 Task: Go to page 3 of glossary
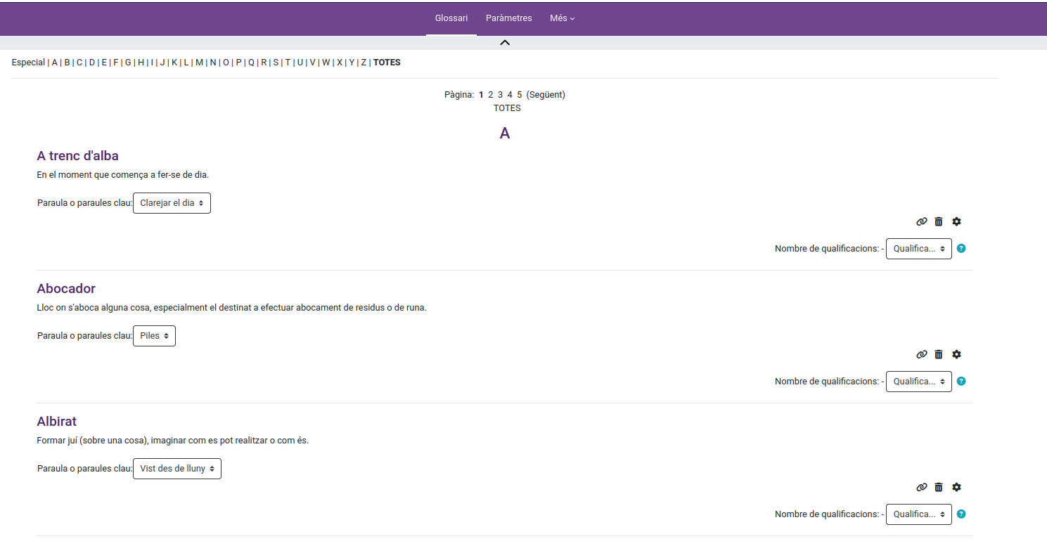pyautogui.click(x=500, y=95)
